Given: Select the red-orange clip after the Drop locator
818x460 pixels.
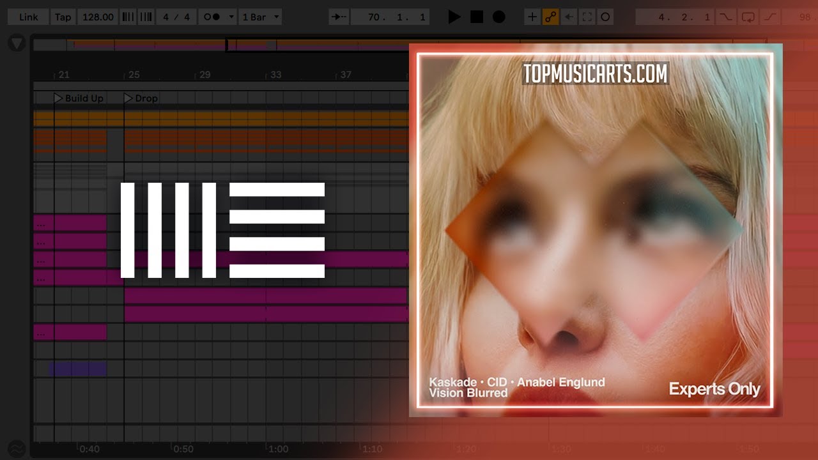Looking at the screenshot, I should (266, 141).
